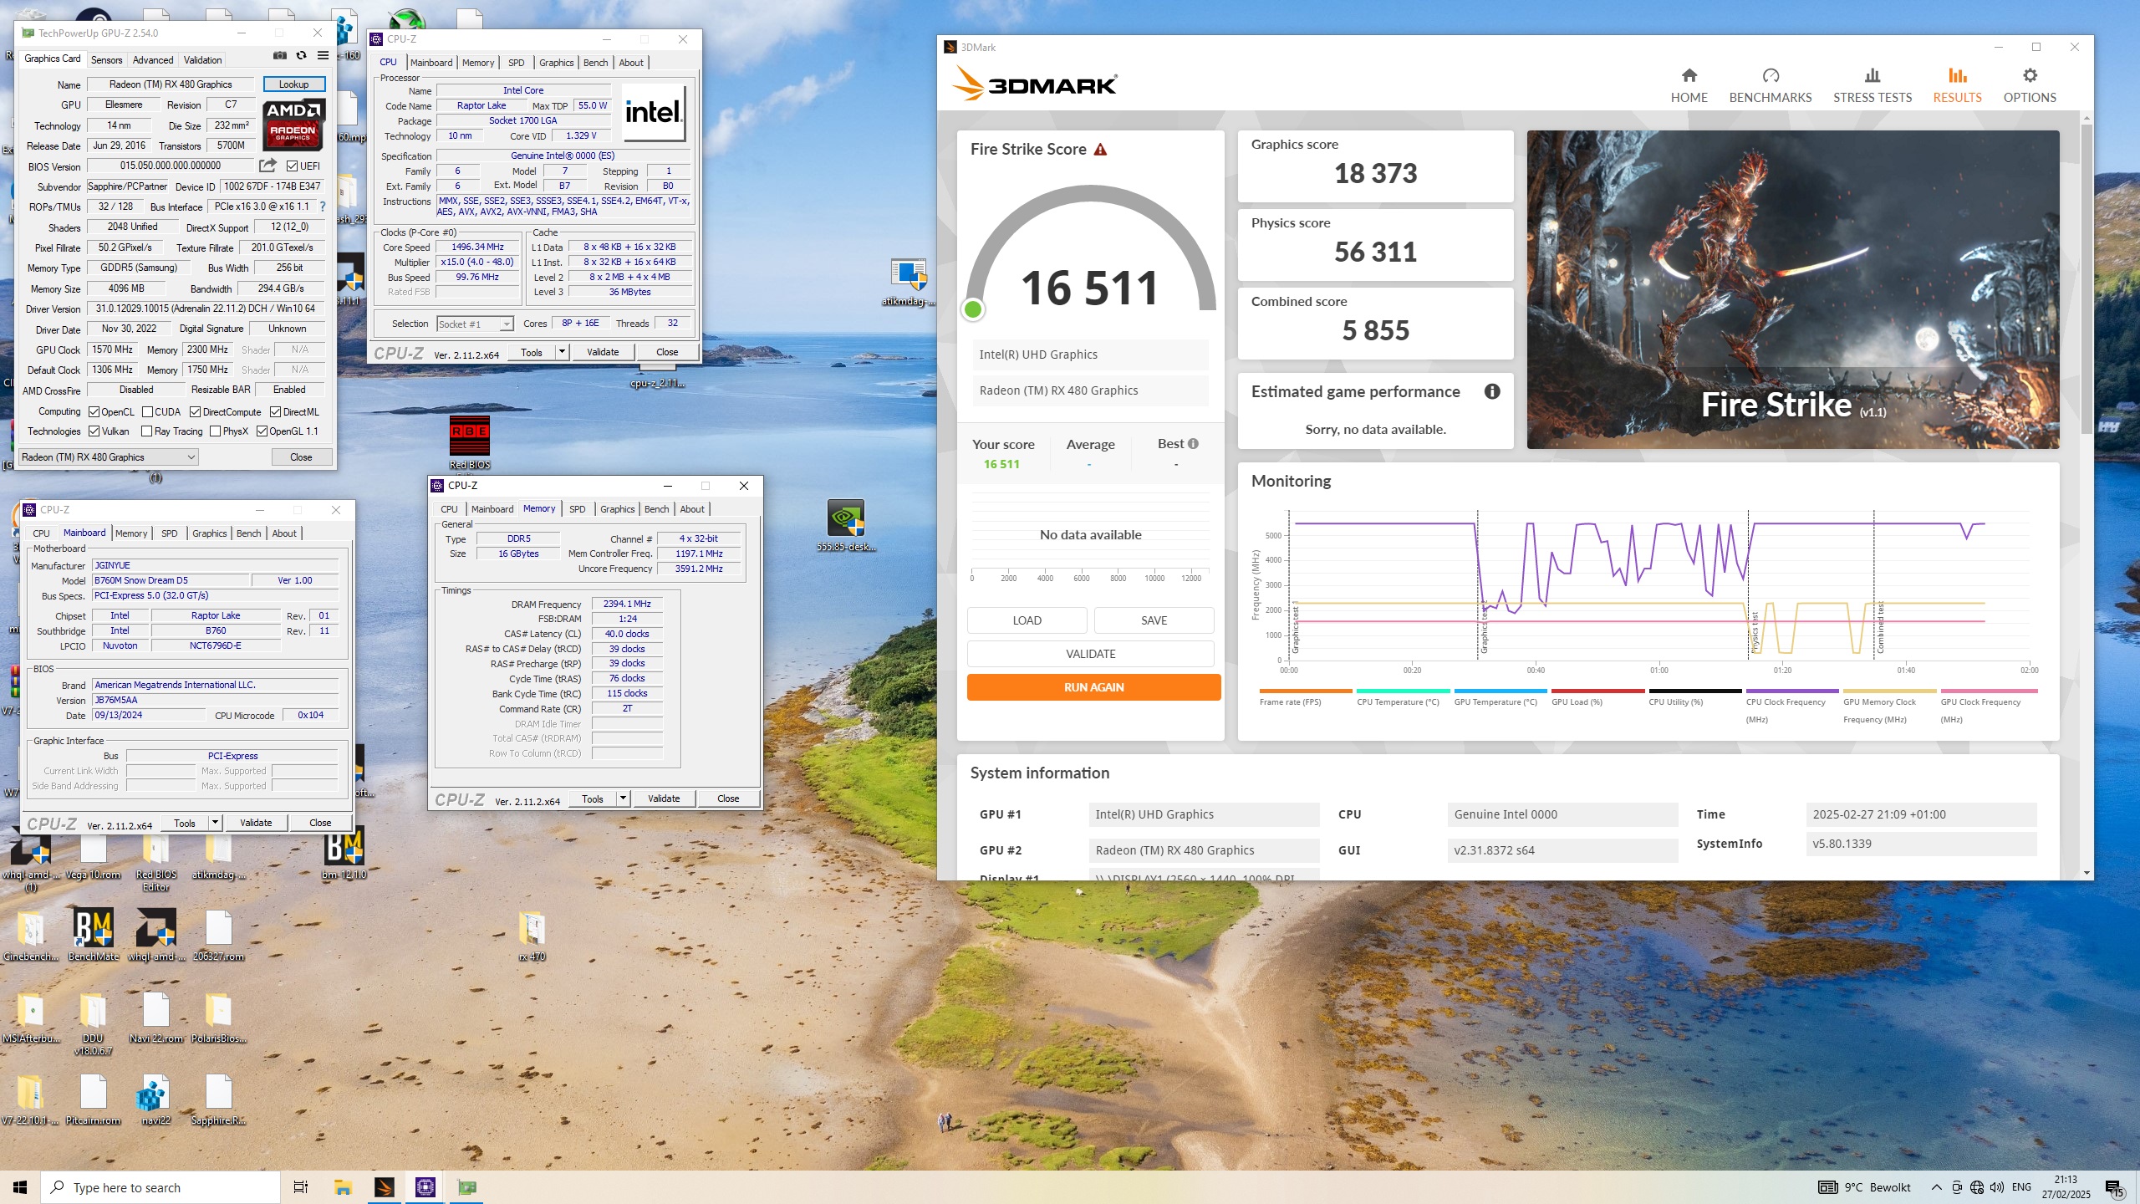
Task: Click the info icon next to Best
Action: click(1193, 444)
